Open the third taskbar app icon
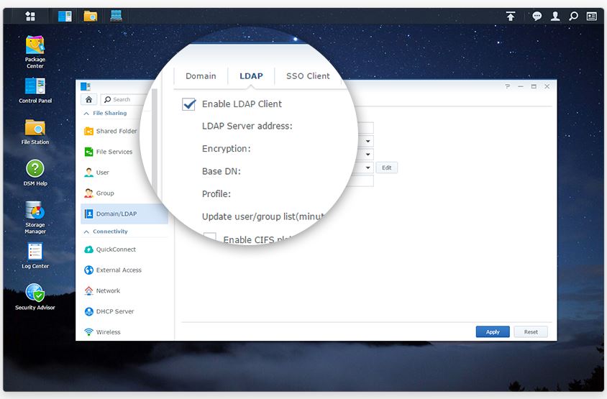Screen dimensions: 607x399 point(116,17)
